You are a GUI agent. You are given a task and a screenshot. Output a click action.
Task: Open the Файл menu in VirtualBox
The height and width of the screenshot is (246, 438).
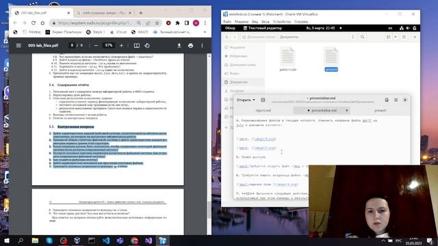(227, 21)
